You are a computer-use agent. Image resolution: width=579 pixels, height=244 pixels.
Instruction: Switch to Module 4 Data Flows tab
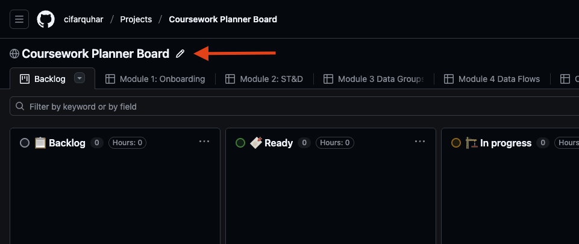pyautogui.click(x=499, y=79)
